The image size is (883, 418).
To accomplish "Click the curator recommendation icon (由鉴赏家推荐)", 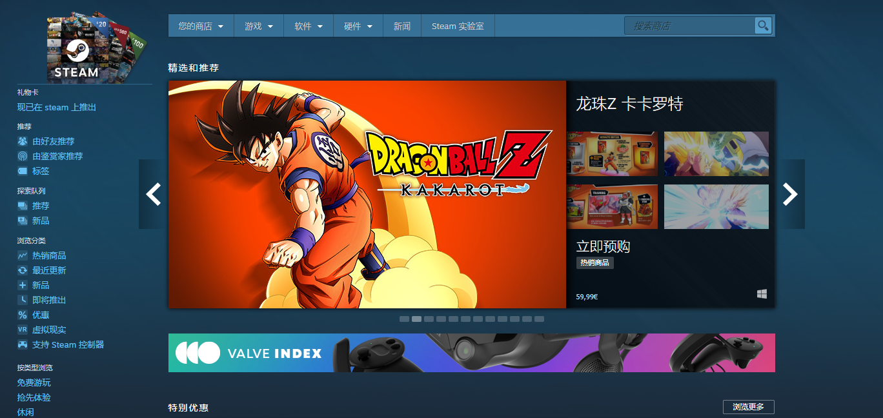I will (x=23, y=156).
